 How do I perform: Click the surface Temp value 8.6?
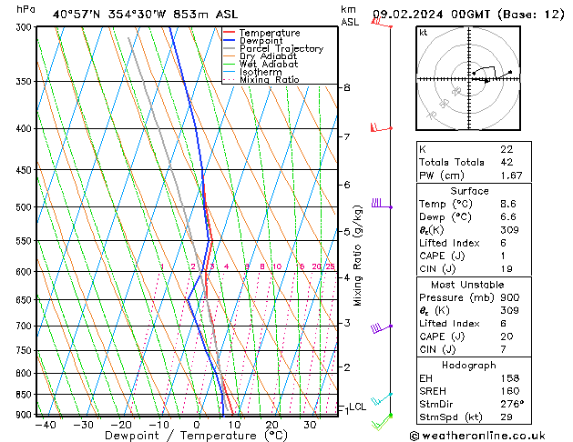click(x=508, y=204)
